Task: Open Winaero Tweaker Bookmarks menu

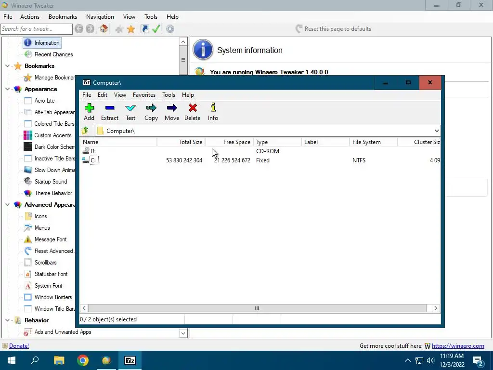Action: 63,17
